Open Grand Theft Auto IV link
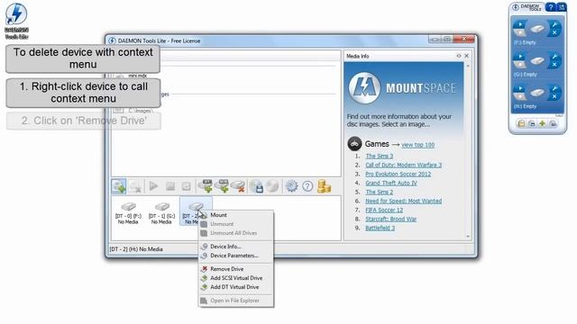Image resolution: width=577 pixels, height=324 pixels. (x=390, y=183)
